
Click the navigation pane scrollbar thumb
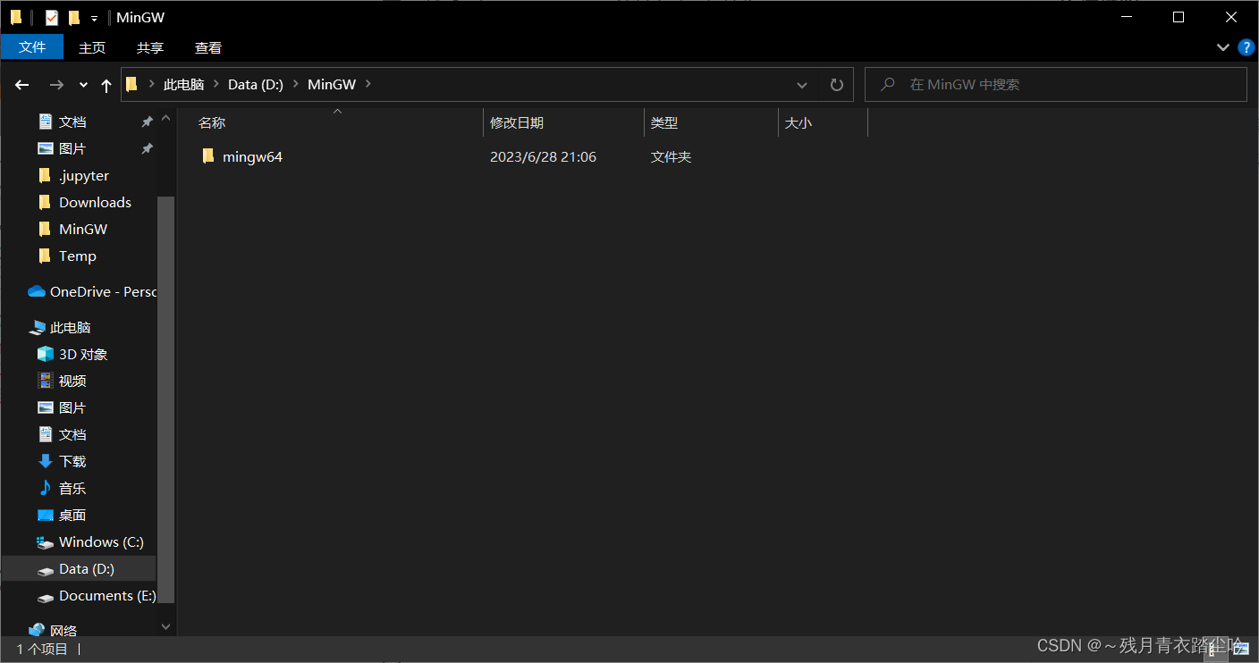tap(165, 399)
